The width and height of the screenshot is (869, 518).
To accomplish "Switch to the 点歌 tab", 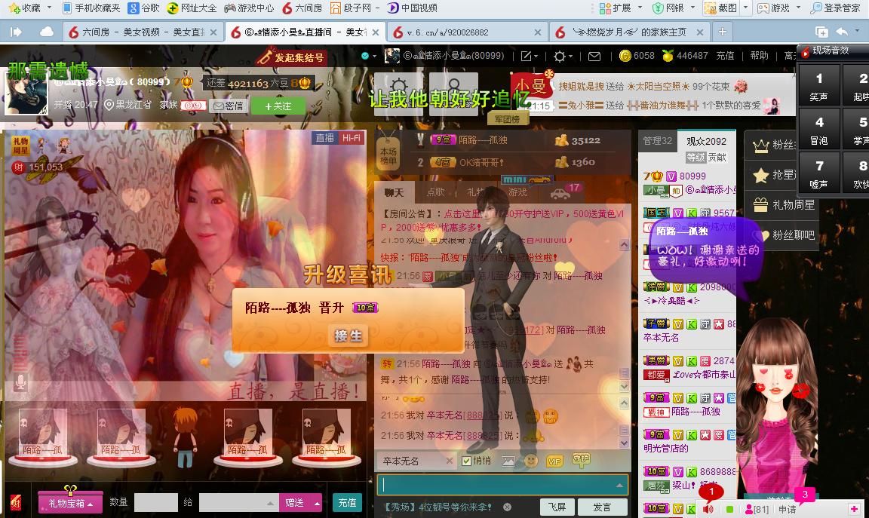I will pos(436,192).
